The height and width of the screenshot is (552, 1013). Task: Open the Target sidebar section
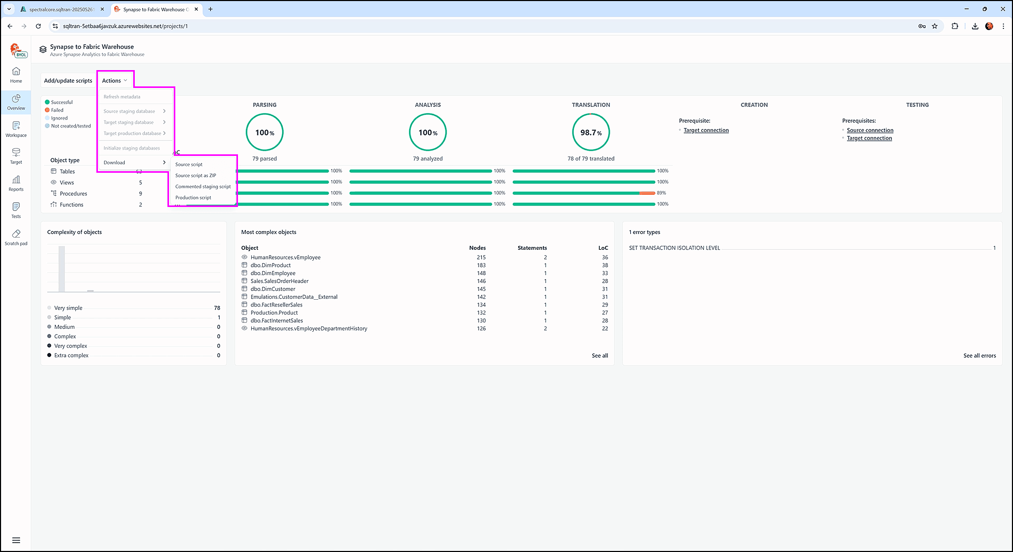(16, 156)
